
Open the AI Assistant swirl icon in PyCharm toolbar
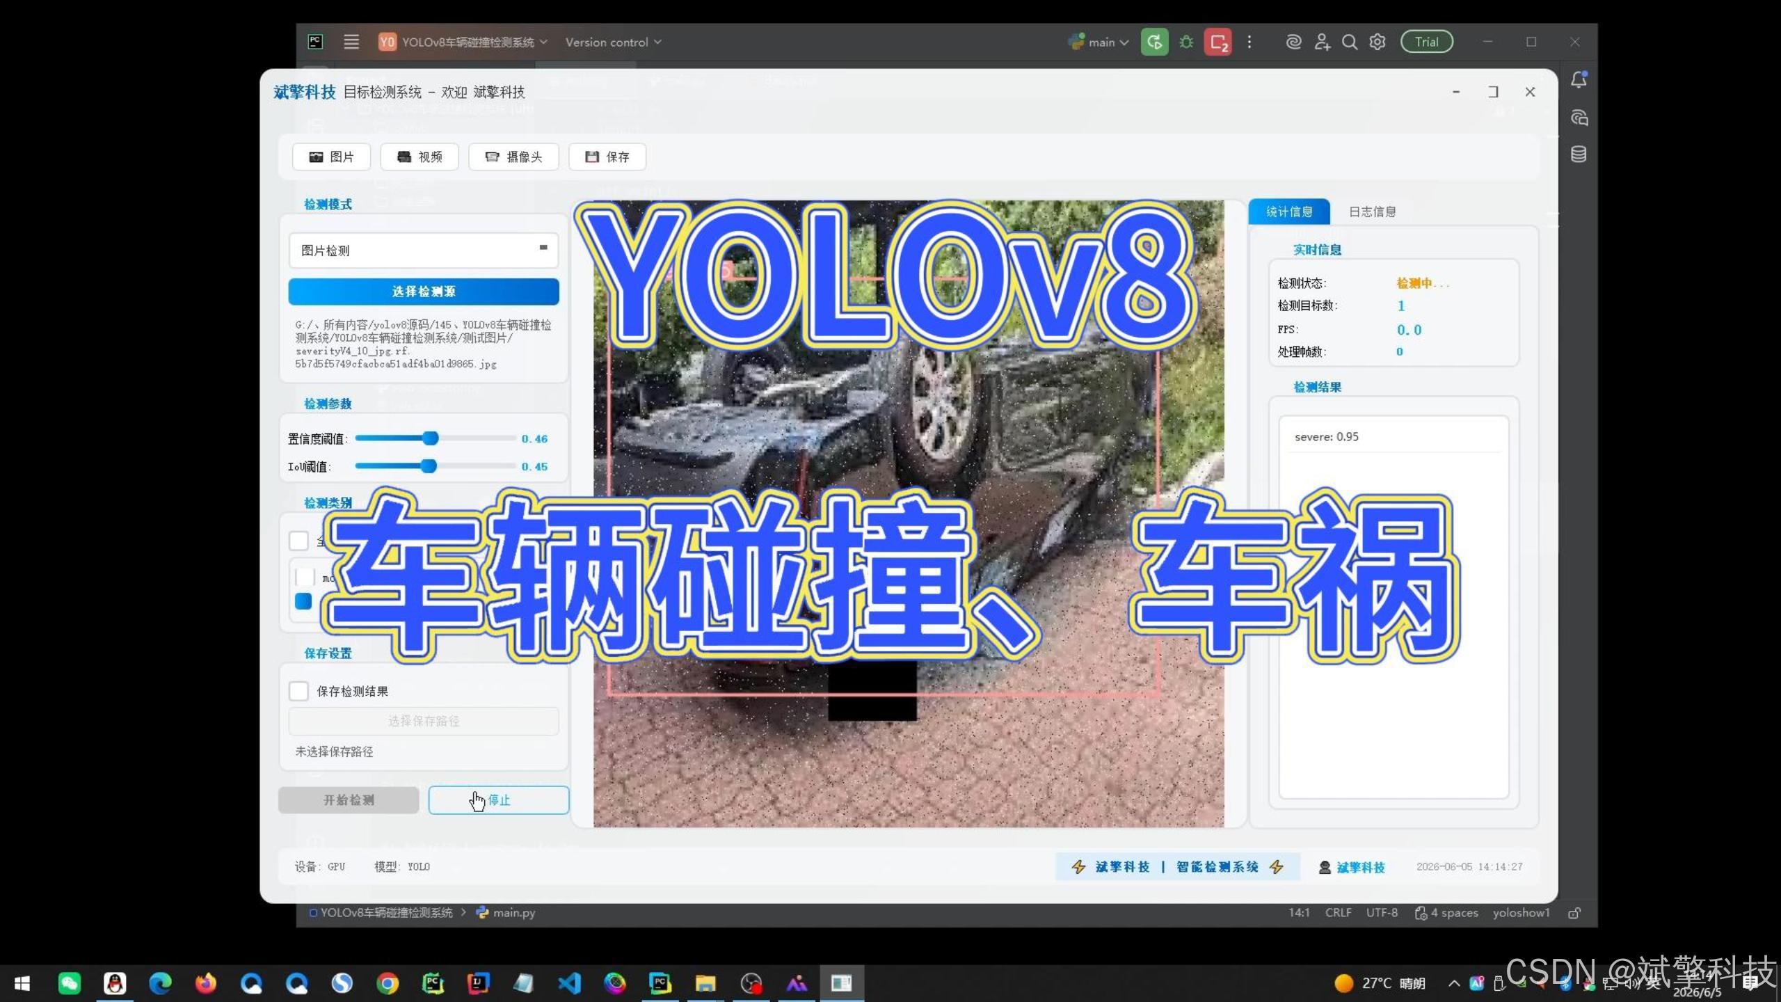click(x=1293, y=42)
